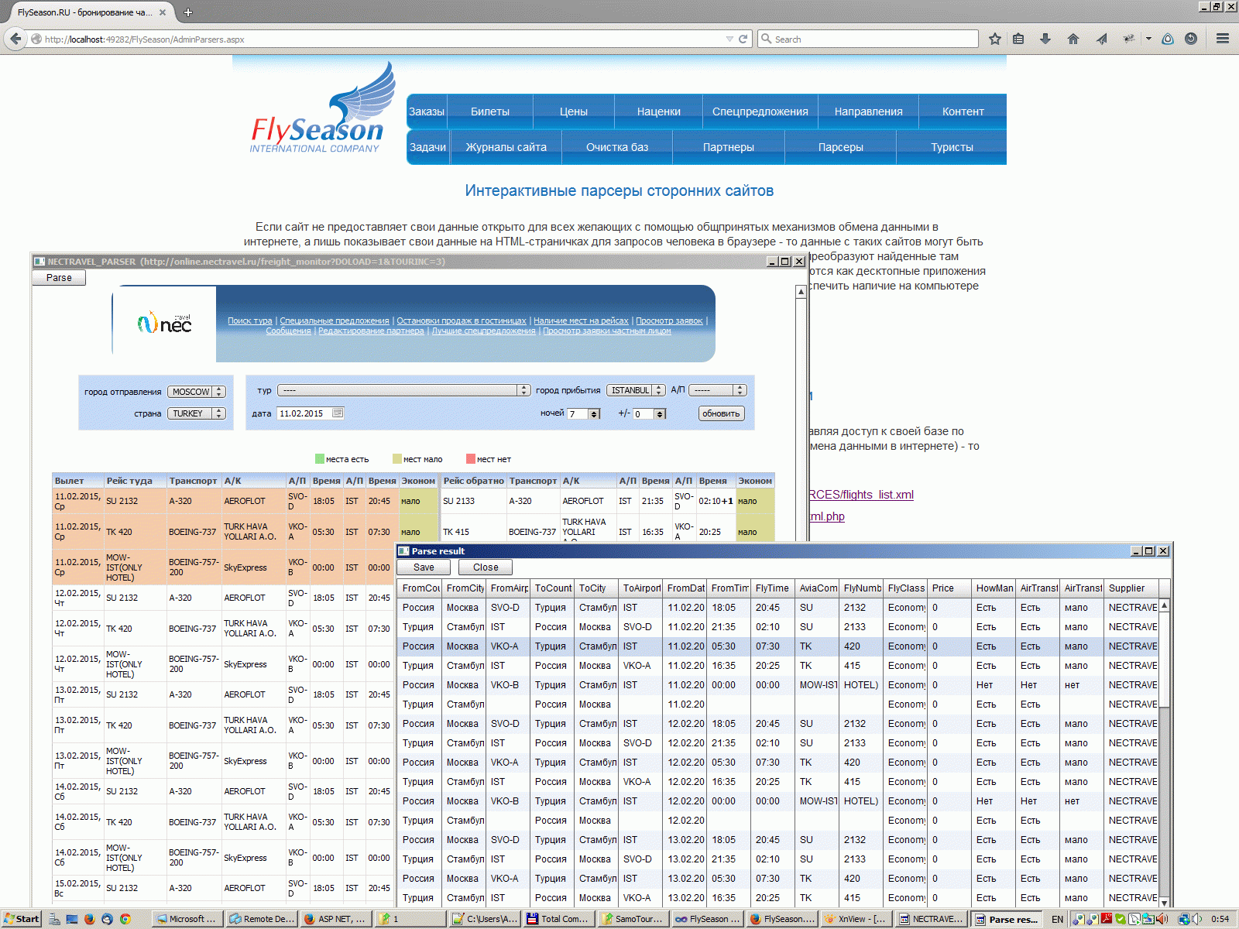This screenshot has width=1239, height=929.
Task: Click the Parse result vertical scrollbar down arrow
Action: 1164,902
